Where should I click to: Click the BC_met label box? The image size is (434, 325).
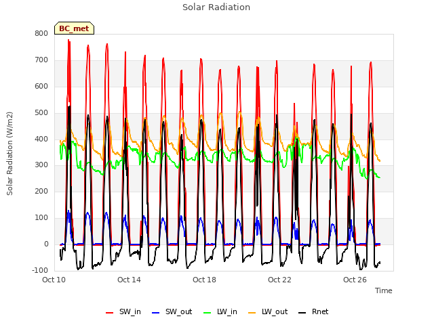(x=74, y=28)
